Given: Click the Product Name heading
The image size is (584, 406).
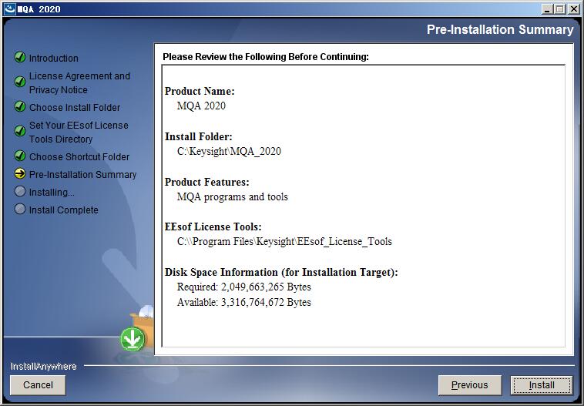Looking at the screenshot, I should point(200,91).
